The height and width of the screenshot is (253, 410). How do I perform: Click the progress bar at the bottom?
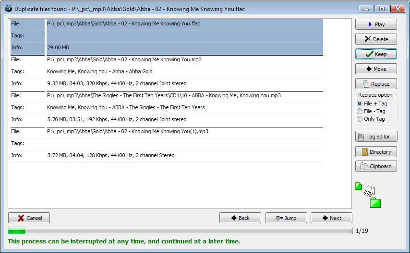click(x=180, y=231)
